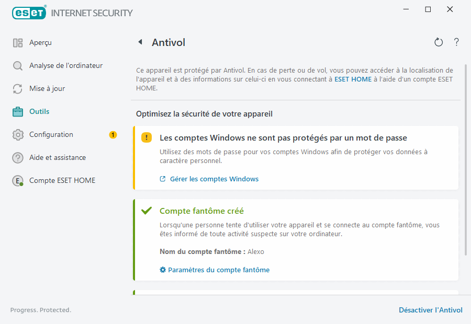Click the yellow warning icon on Windows accounts card

pyautogui.click(x=147, y=138)
